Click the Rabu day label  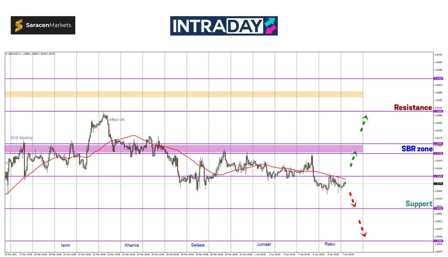pyautogui.click(x=329, y=244)
